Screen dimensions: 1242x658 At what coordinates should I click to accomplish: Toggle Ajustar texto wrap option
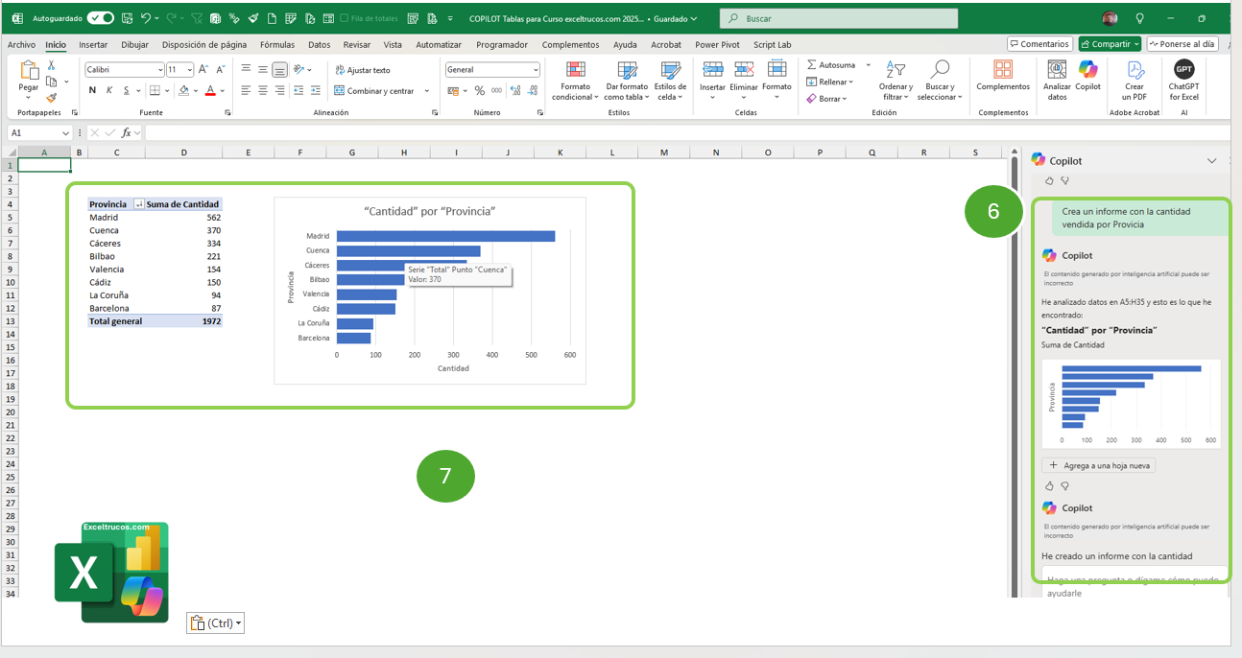(x=362, y=70)
